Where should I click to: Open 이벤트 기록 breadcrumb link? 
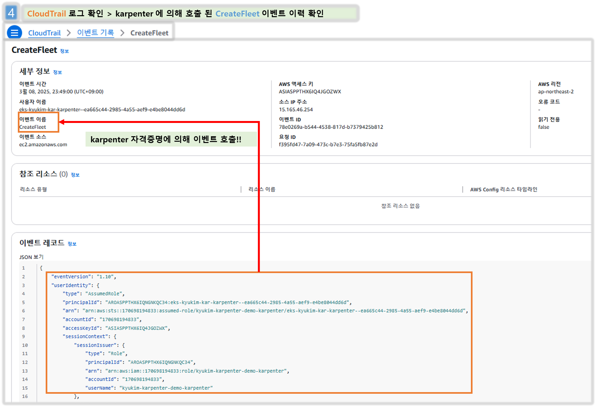96,33
